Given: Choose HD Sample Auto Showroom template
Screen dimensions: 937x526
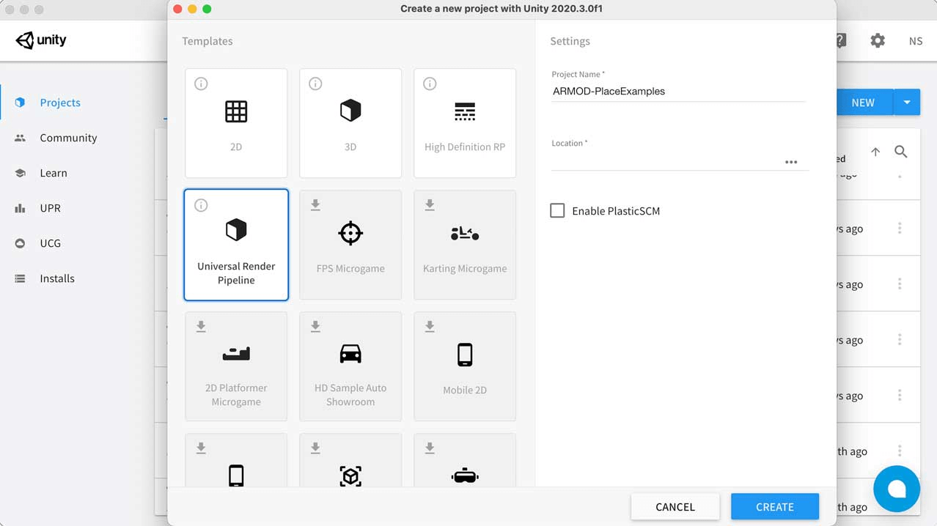Looking at the screenshot, I should (350, 366).
